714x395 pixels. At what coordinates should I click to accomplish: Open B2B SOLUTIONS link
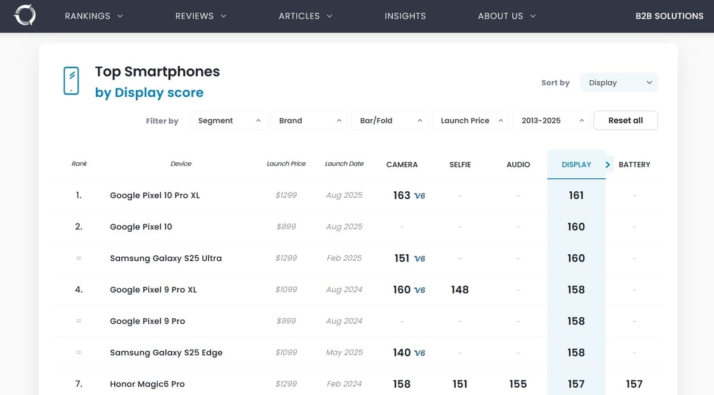click(x=669, y=16)
